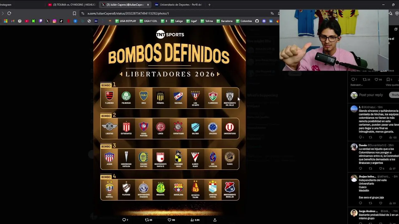The image size is (399, 224).
Task: Click the browser forward arrow
Action: (x=2, y=13)
